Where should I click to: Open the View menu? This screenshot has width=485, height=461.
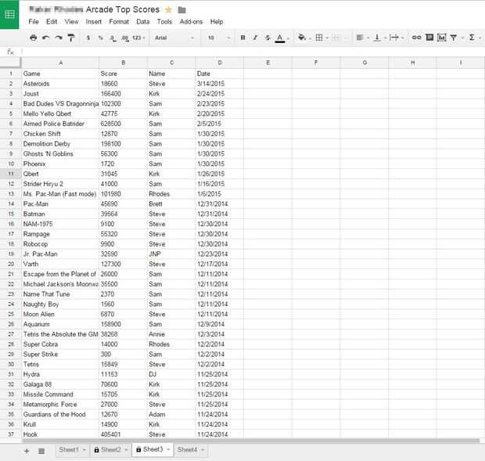pyautogui.click(x=71, y=22)
